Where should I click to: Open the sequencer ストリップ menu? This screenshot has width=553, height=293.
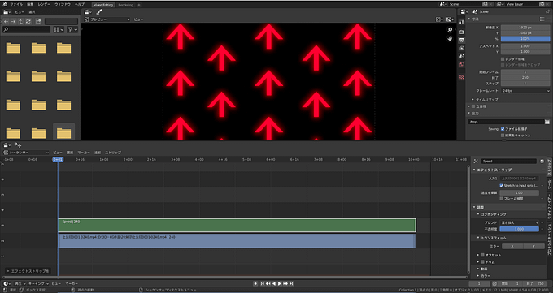pyautogui.click(x=113, y=153)
